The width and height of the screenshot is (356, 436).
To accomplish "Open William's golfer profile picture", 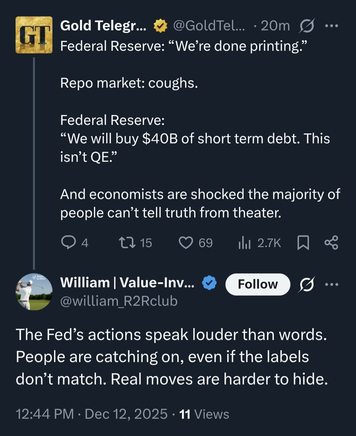I will [x=34, y=292].
